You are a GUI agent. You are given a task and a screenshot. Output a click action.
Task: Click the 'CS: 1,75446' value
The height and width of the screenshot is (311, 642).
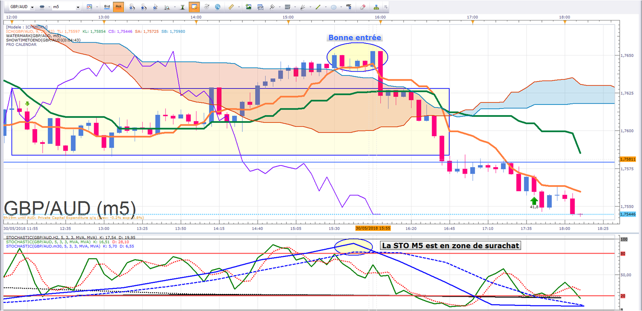(x=120, y=31)
